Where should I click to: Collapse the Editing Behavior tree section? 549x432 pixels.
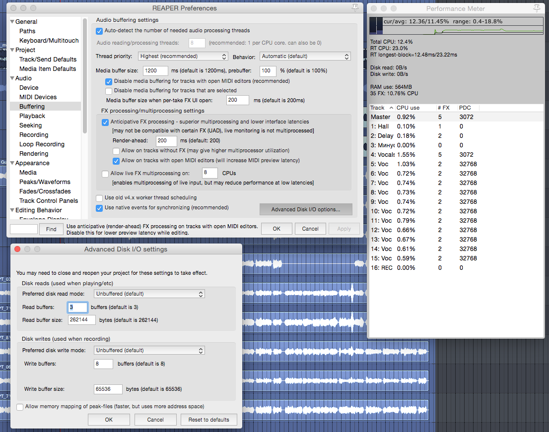tap(12, 210)
